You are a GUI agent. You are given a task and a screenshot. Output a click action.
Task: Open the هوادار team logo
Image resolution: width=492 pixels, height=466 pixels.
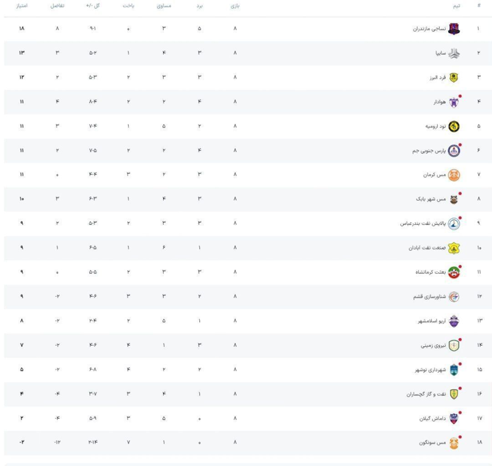tap(453, 101)
